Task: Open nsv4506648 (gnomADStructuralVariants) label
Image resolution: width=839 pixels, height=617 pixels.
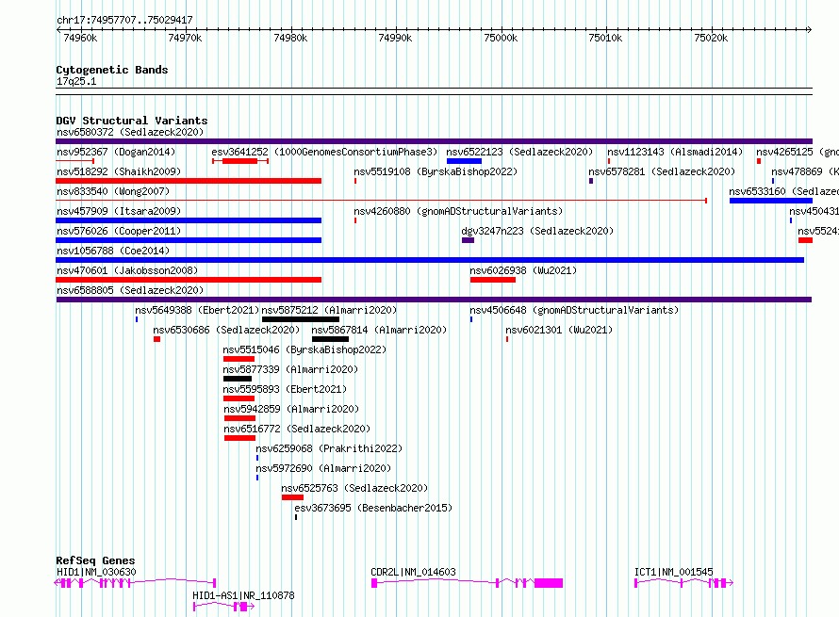Action: click(574, 310)
